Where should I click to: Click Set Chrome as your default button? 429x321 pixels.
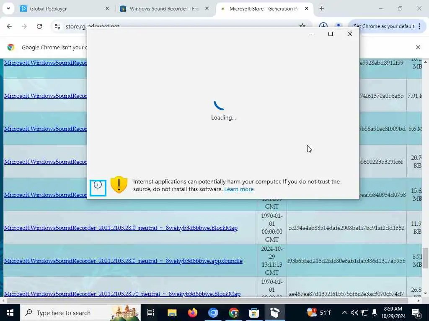click(x=384, y=26)
